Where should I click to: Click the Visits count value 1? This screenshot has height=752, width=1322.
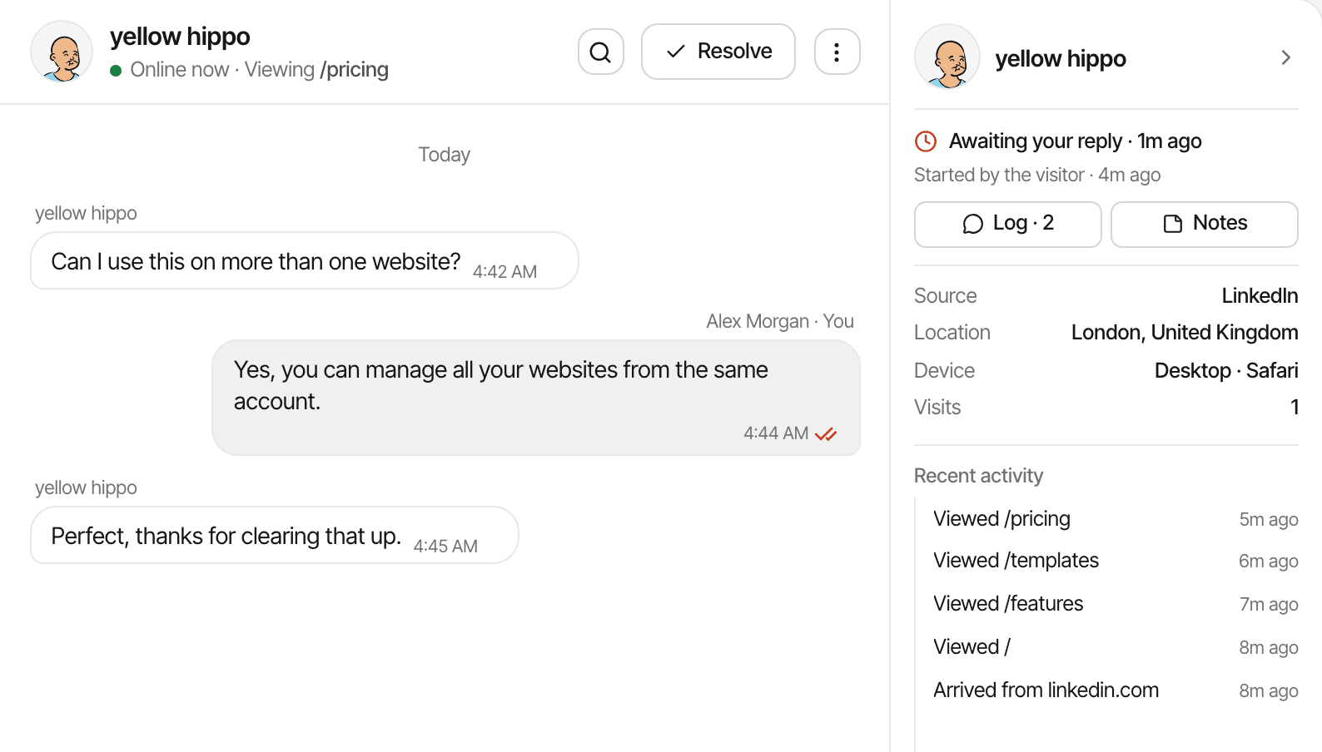[x=1295, y=408]
